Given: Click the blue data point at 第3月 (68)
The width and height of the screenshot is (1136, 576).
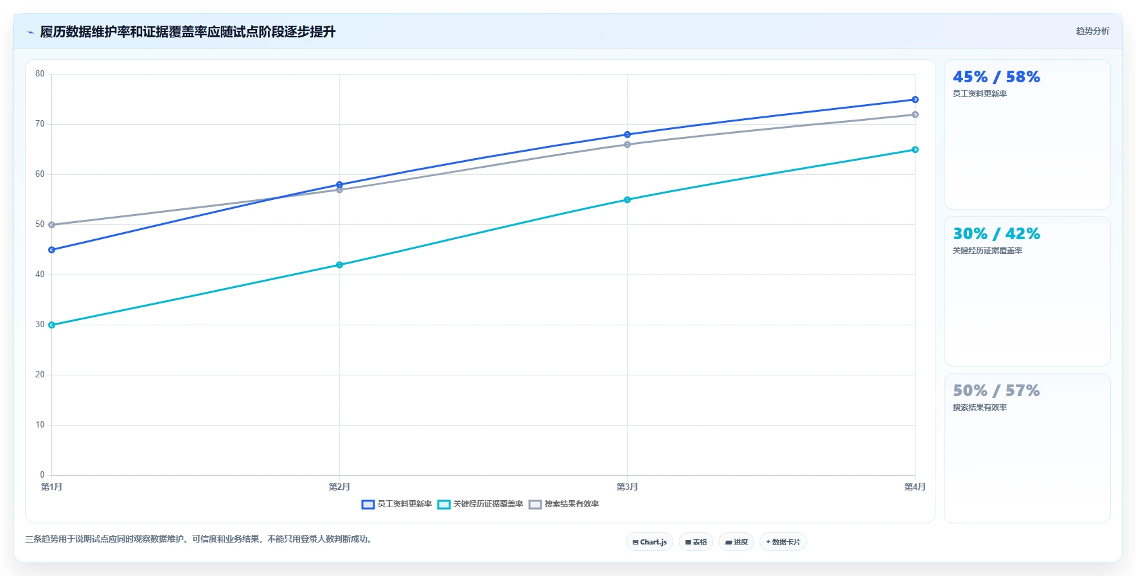Looking at the screenshot, I should coord(627,135).
